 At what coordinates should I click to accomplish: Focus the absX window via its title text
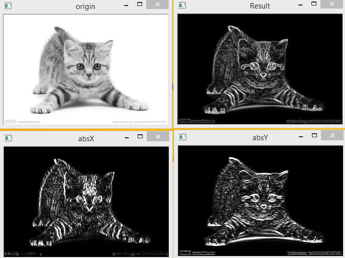coord(85,138)
